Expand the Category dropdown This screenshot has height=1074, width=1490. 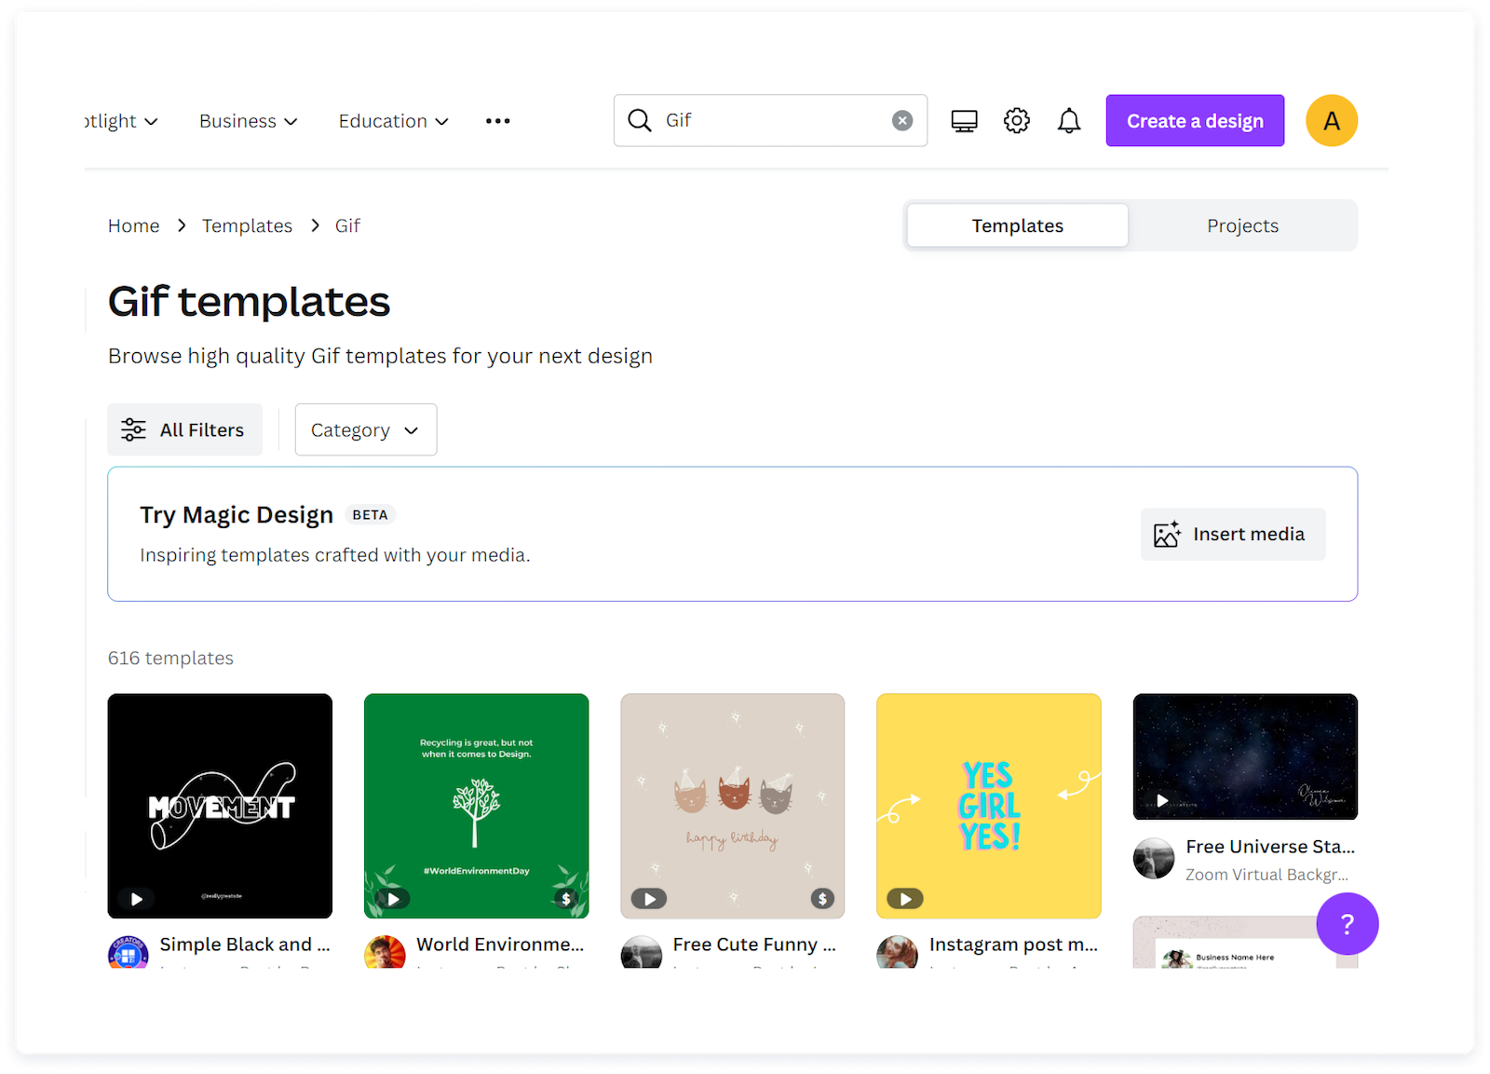tap(365, 429)
